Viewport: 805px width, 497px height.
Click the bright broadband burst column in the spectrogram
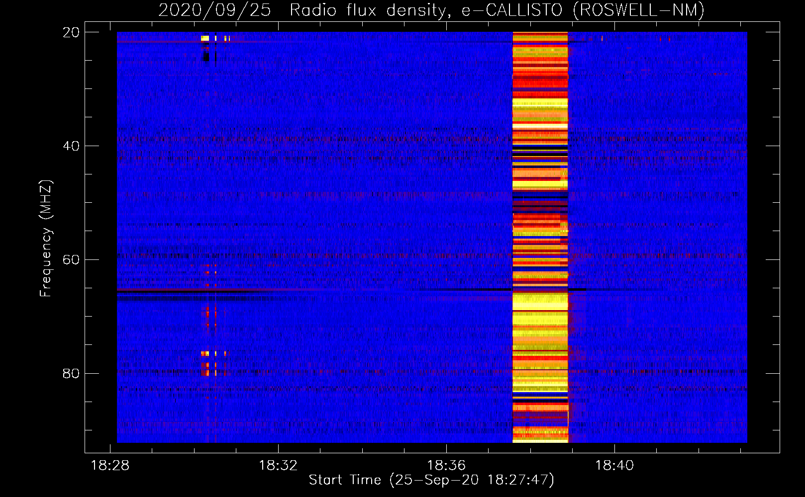(x=540, y=238)
